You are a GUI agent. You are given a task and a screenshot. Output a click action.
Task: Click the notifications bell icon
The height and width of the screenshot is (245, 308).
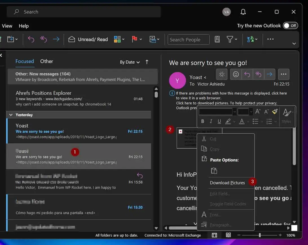243,12
